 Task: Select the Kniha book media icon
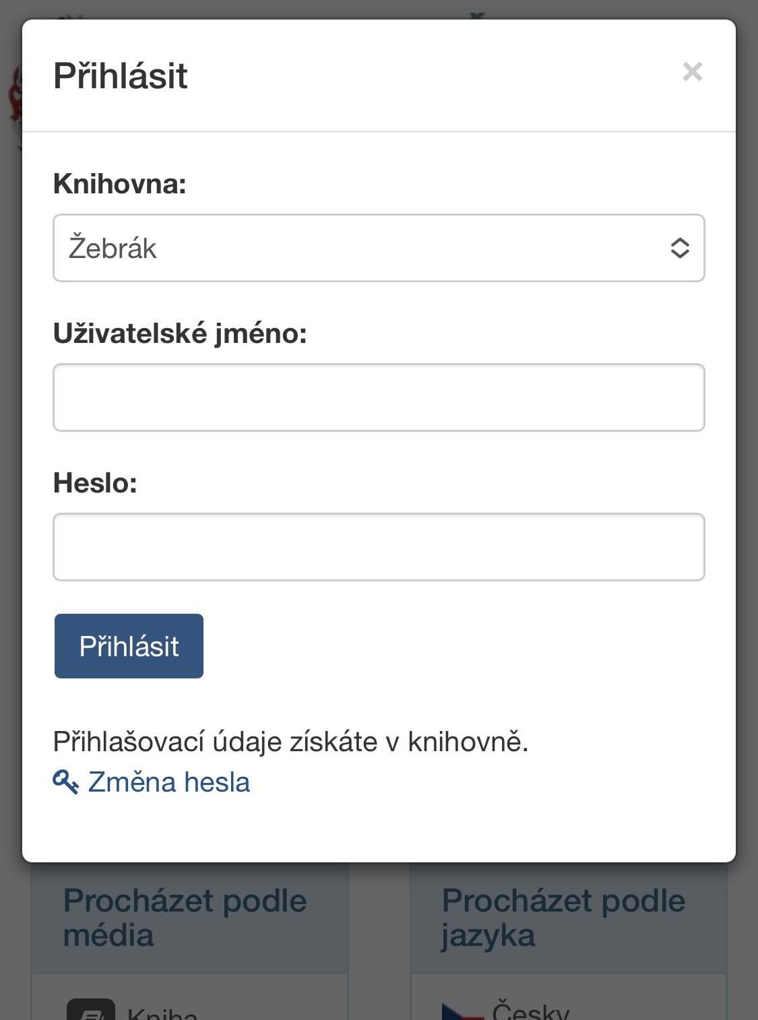[91, 1011]
